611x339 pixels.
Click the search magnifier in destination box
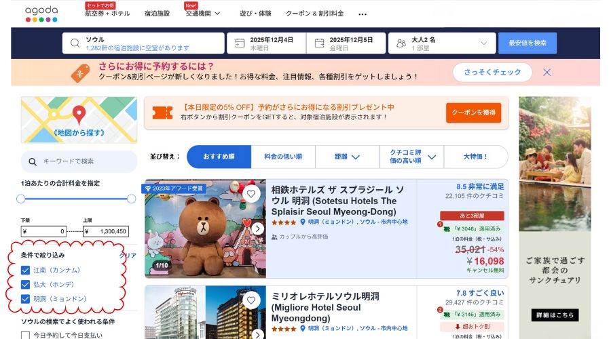click(75, 43)
